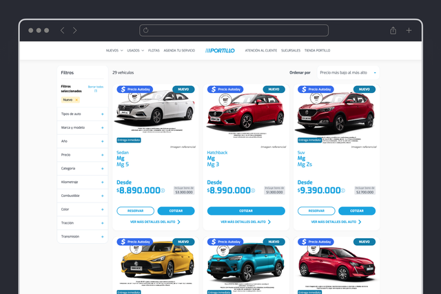Click the browser address bar
Image resolution: width=441 pixels, height=294 pixels.
[x=234, y=30]
